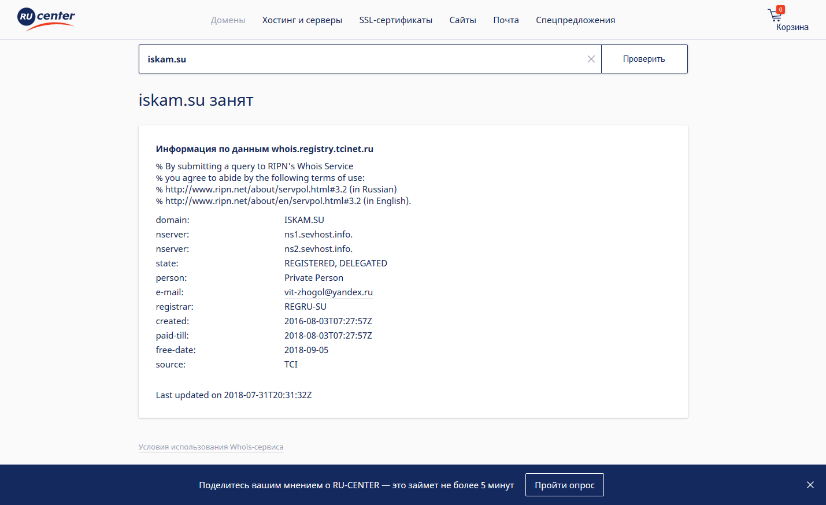Open the Спецпредложения menu

(x=575, y=20)
